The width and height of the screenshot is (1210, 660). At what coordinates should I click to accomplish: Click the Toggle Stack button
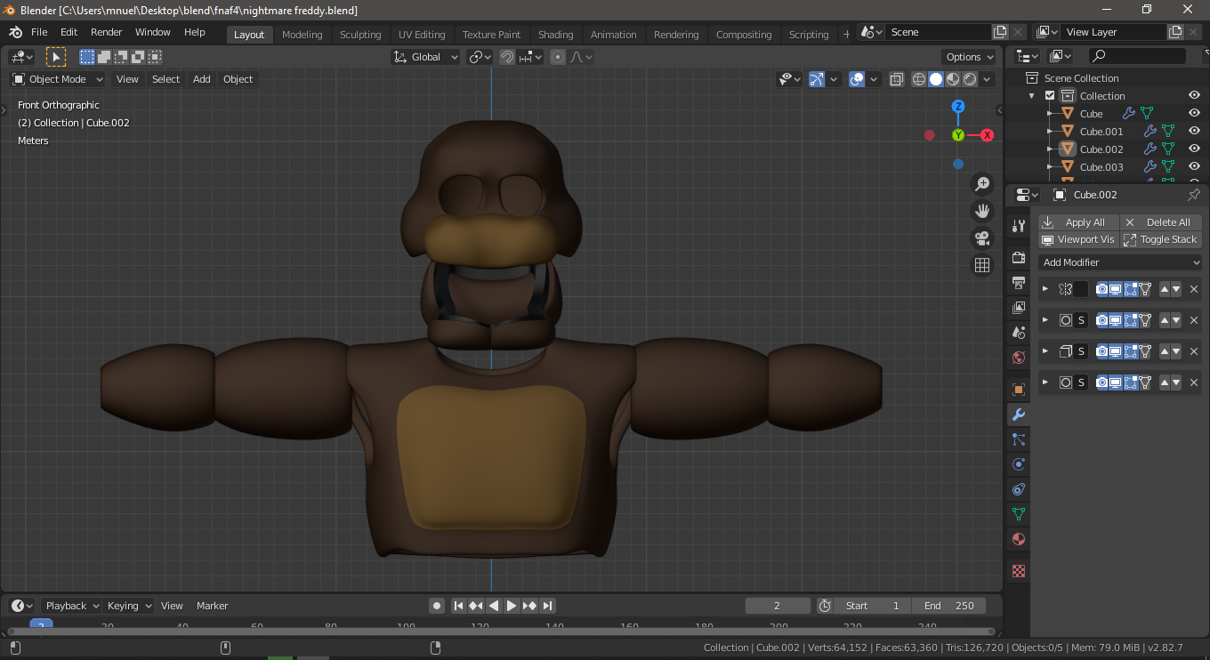point(1161,239)
